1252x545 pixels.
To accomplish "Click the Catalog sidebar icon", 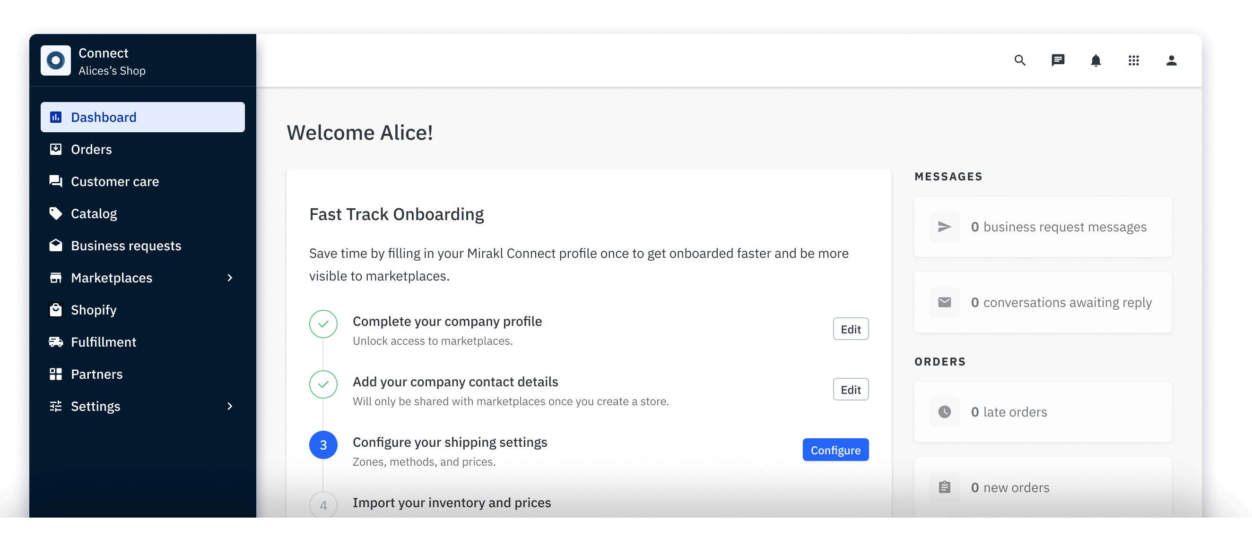I will [56, 213].
